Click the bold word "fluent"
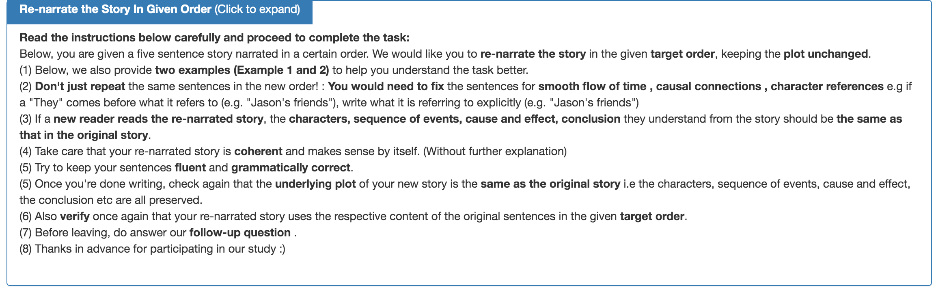The image size is (936, 290). click(190, 168)
